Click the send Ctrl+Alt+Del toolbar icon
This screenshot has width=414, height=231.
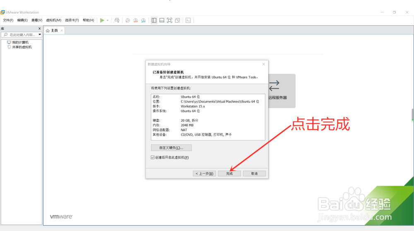coord(117,20)
